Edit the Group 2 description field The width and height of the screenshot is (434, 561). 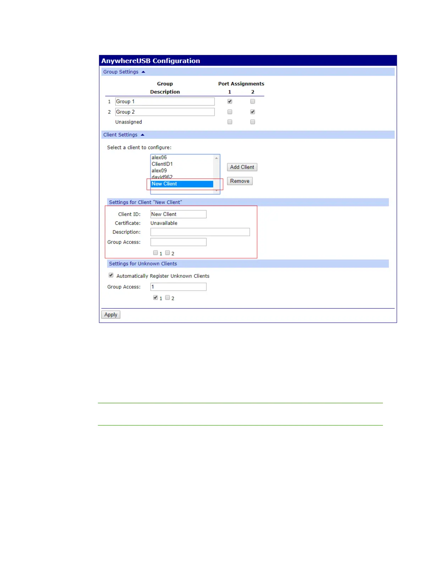(165, 112)
